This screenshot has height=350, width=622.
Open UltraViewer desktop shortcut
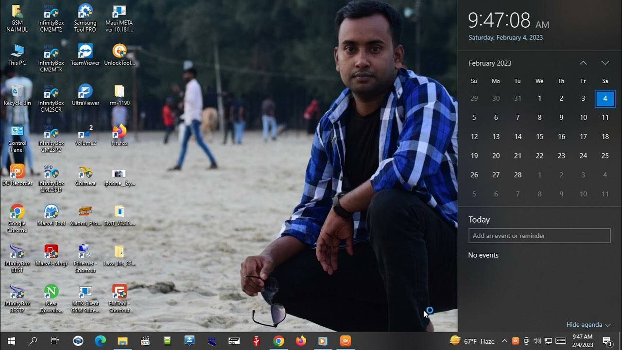tap(85, 95)
